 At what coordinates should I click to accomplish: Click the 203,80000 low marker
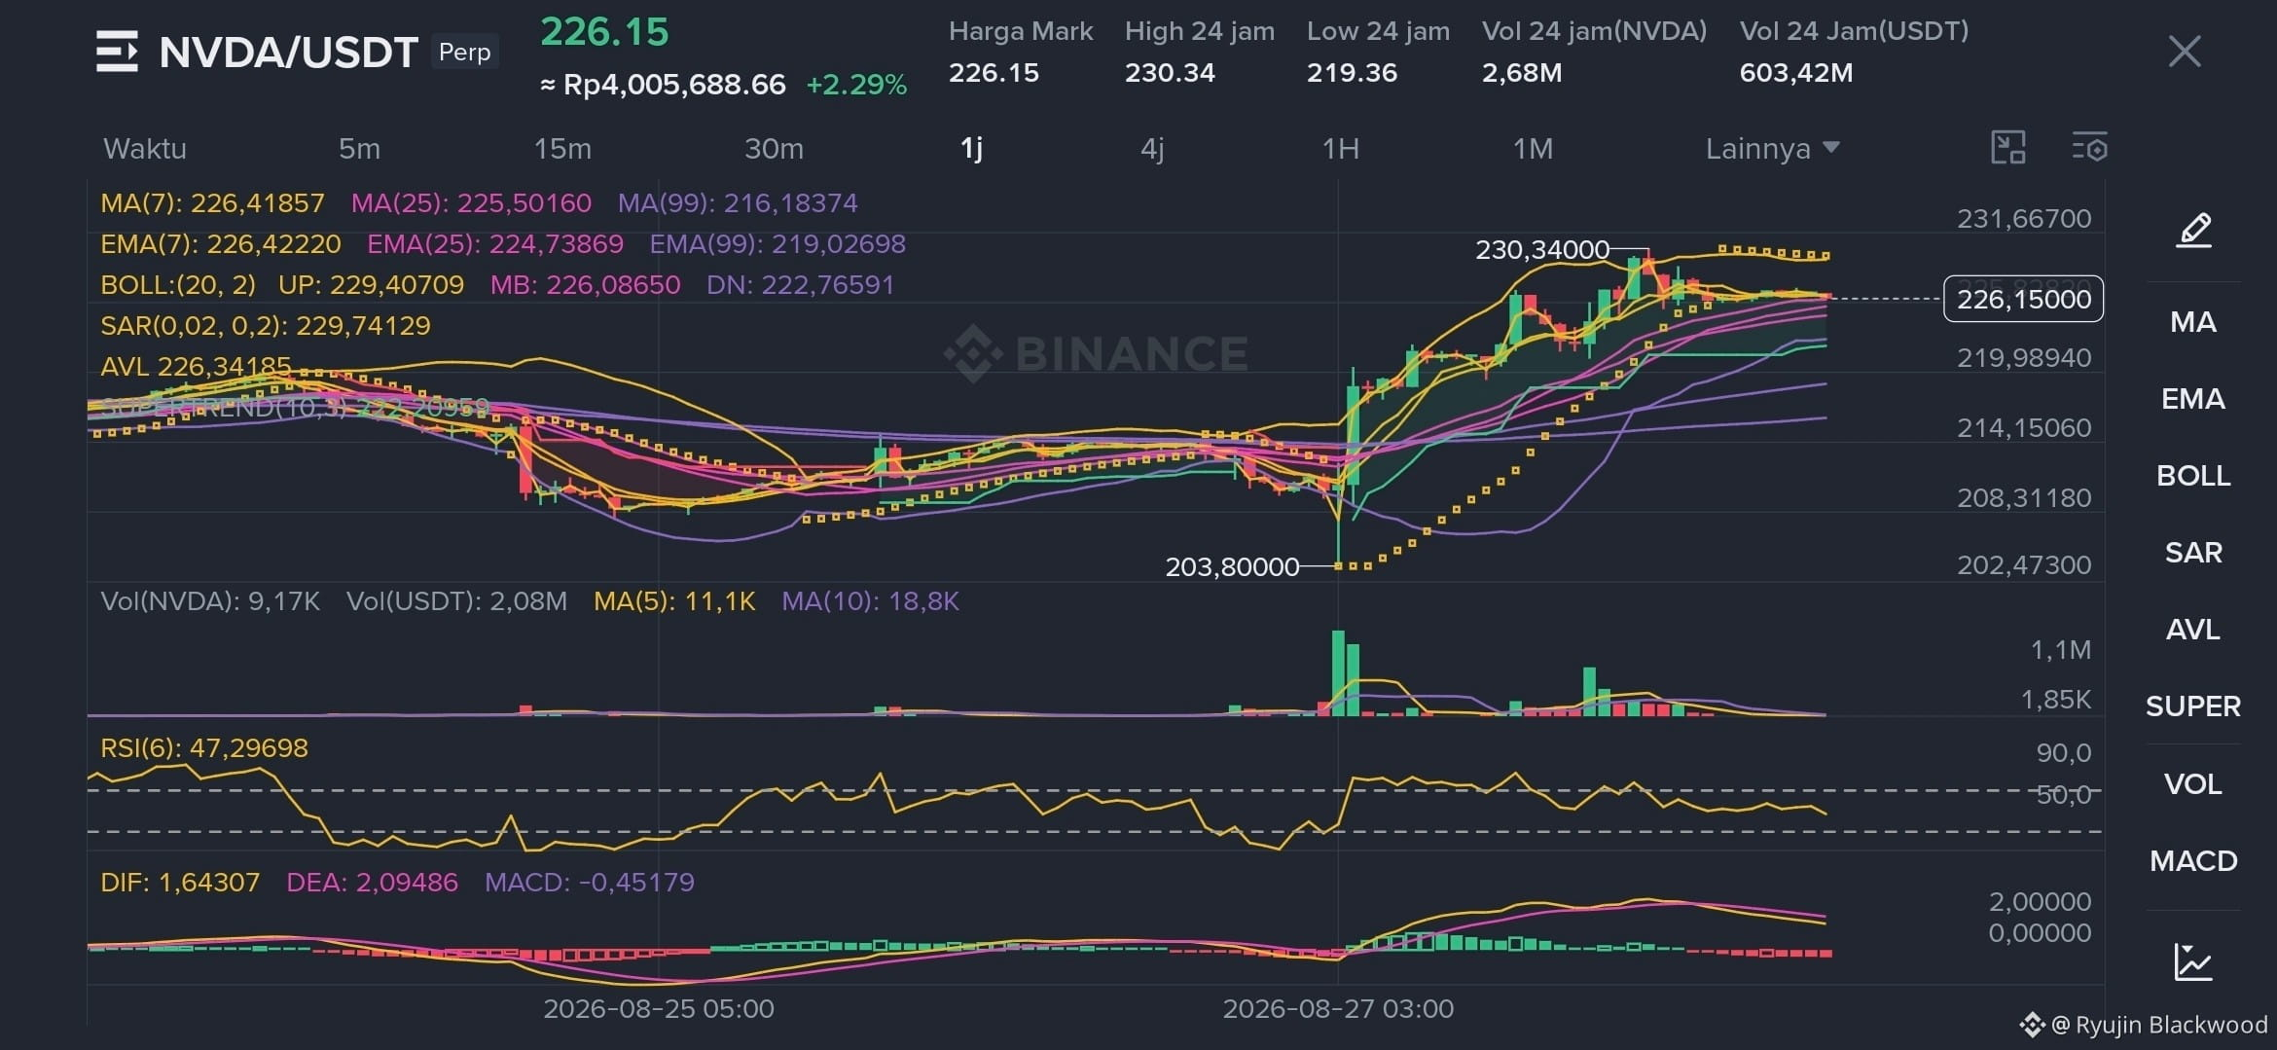coord(1232,566)
